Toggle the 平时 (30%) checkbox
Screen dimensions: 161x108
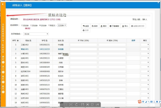click(79, 40)
